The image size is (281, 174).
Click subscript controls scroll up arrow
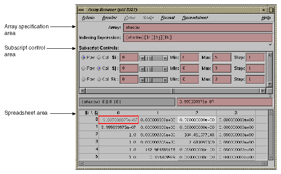pos(269,55)
